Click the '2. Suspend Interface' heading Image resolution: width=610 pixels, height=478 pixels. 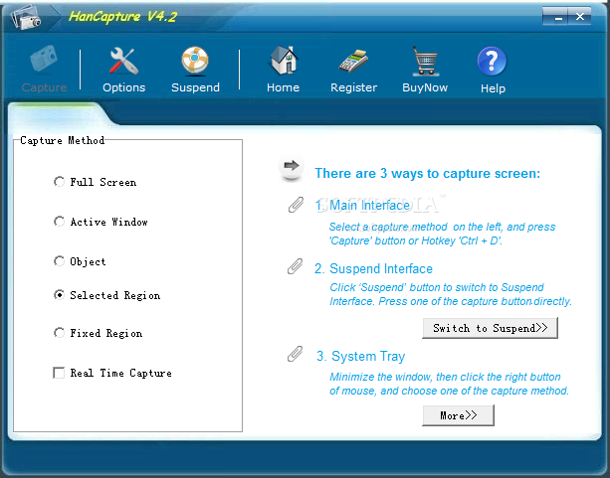(x=373, y=268)
